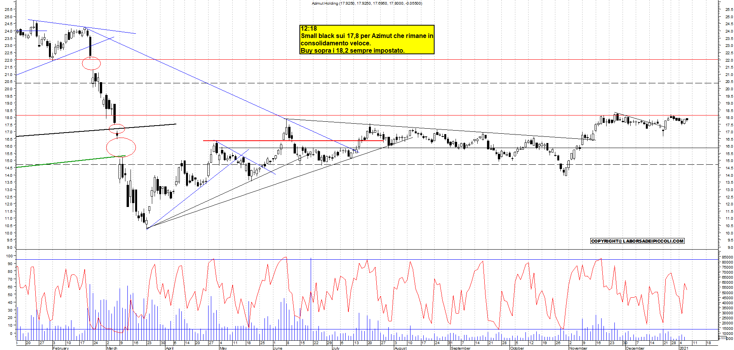
Task: Click '12.0' on the right price axis
Action: pos(729,204)
